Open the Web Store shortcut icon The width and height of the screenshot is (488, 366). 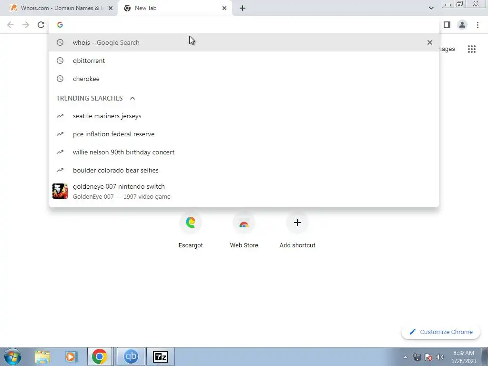coord(244,223)
